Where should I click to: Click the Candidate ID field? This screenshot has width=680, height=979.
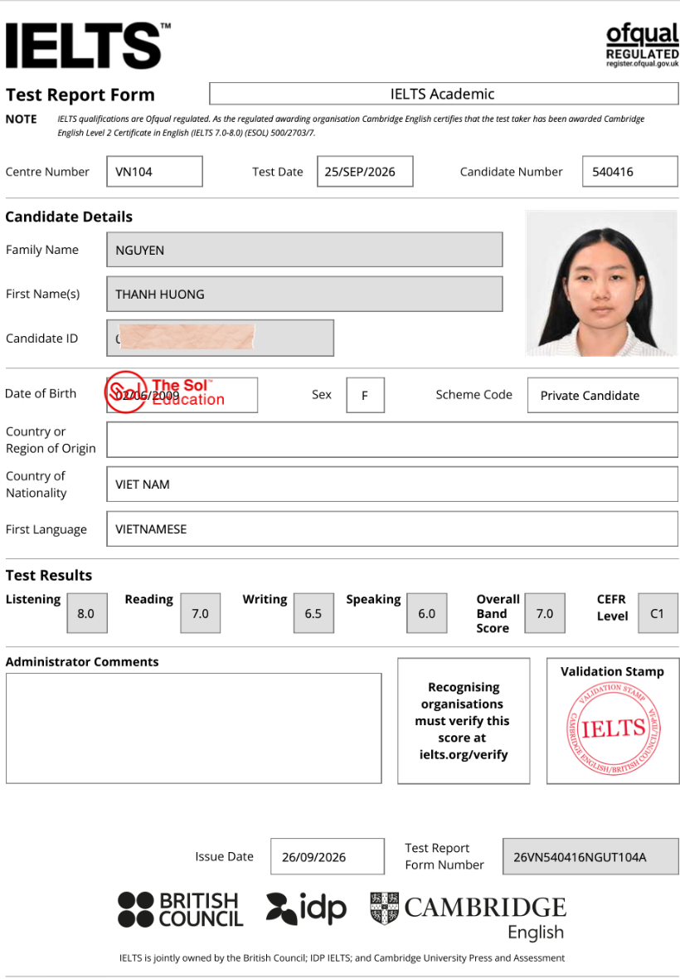pyautogui.click(x=221, y=339)
